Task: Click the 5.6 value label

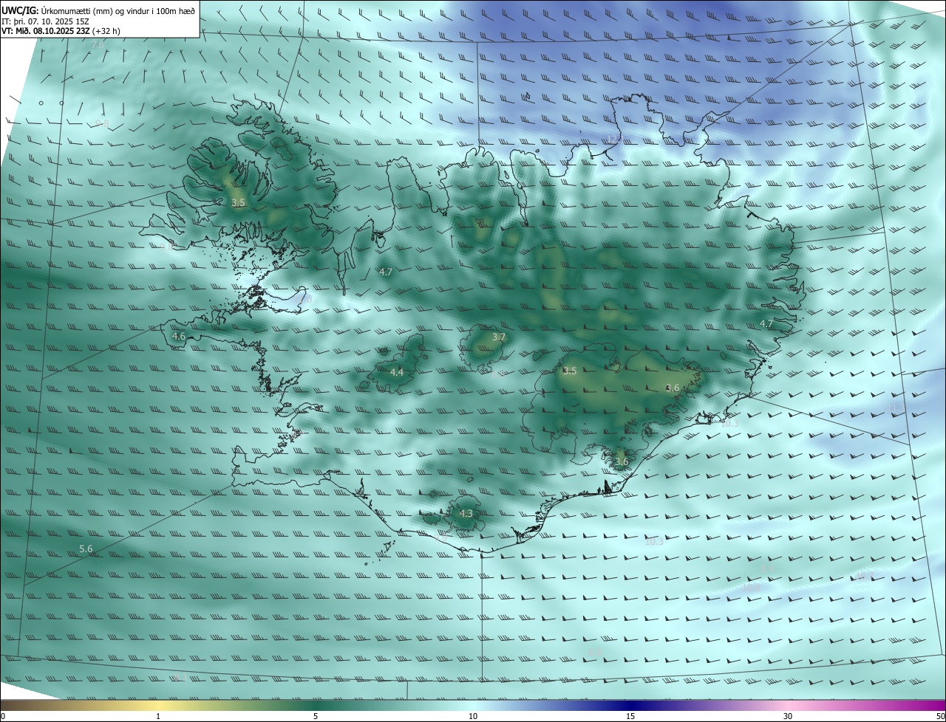Action: (x=86, y=549)
